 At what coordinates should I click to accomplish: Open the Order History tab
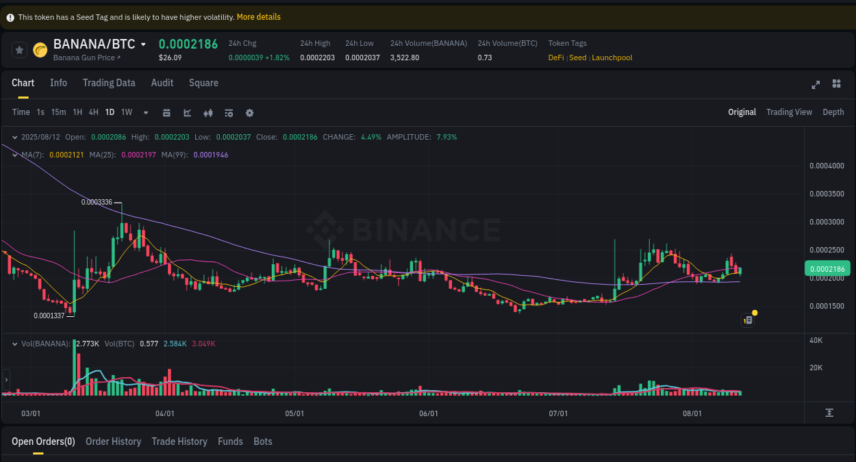113,441
